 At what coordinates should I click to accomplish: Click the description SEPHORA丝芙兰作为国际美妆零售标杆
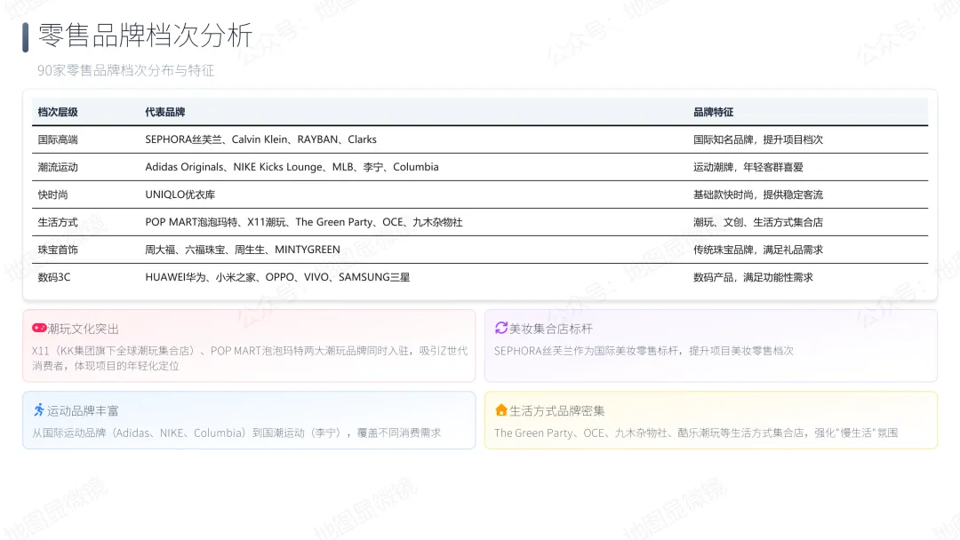point(644,351)
